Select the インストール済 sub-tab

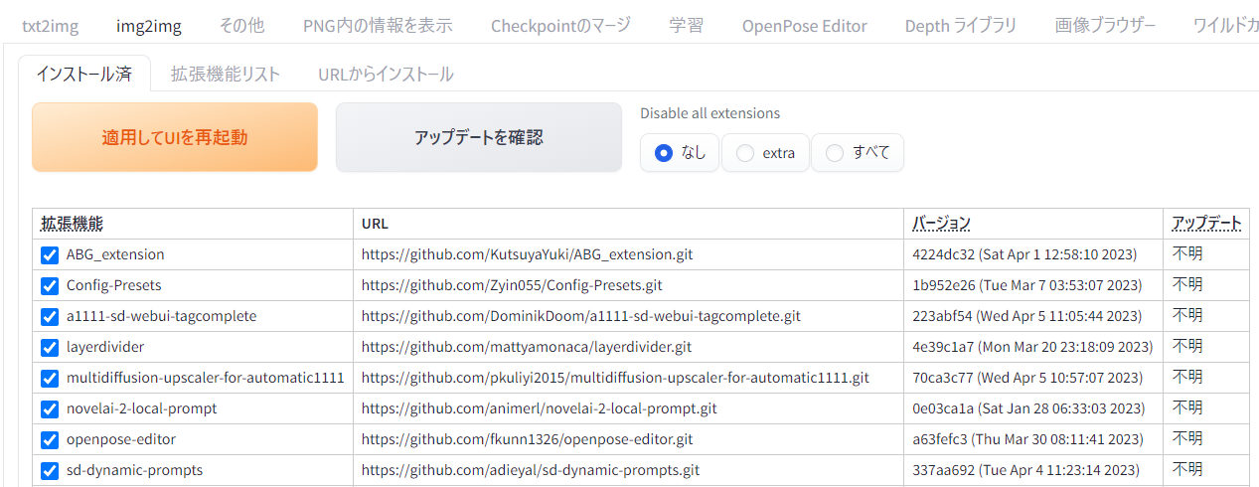pyautogui.click(x=84, y=74)
